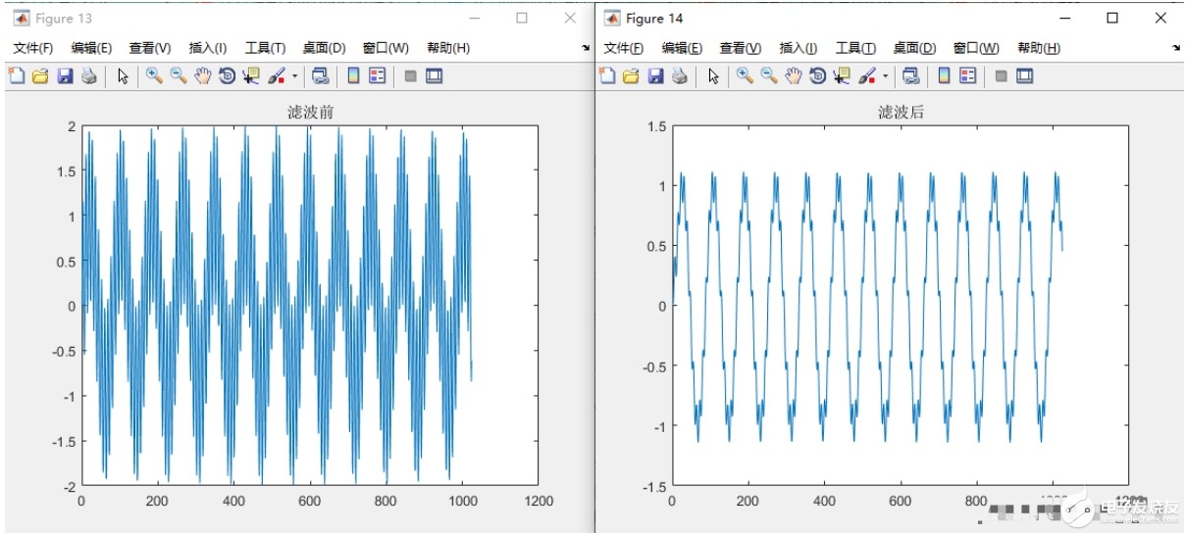Hide Plot Tools icon in Figure 14

click(1001, 75)
